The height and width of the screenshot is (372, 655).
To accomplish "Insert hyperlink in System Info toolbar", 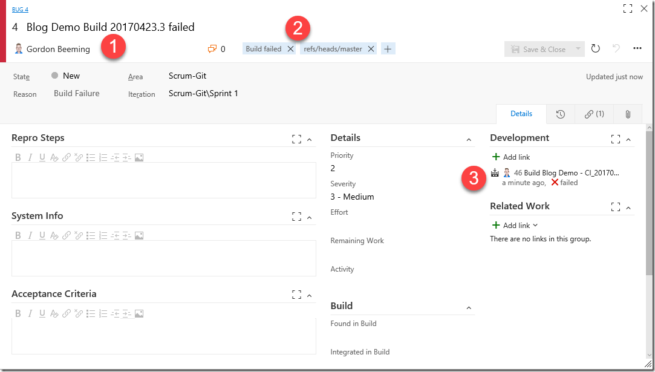I will coord(67,235).
